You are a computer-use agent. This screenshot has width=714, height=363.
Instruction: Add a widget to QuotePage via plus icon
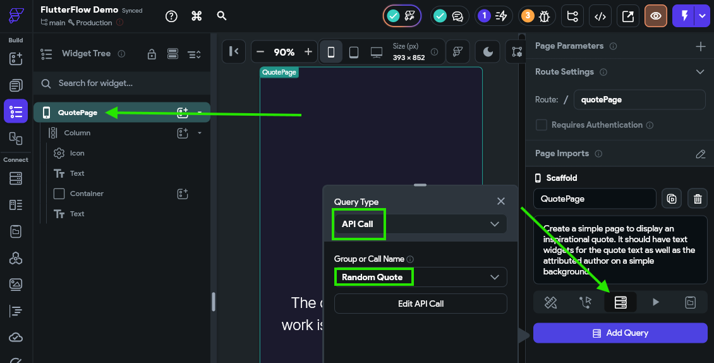pos(182,113)
